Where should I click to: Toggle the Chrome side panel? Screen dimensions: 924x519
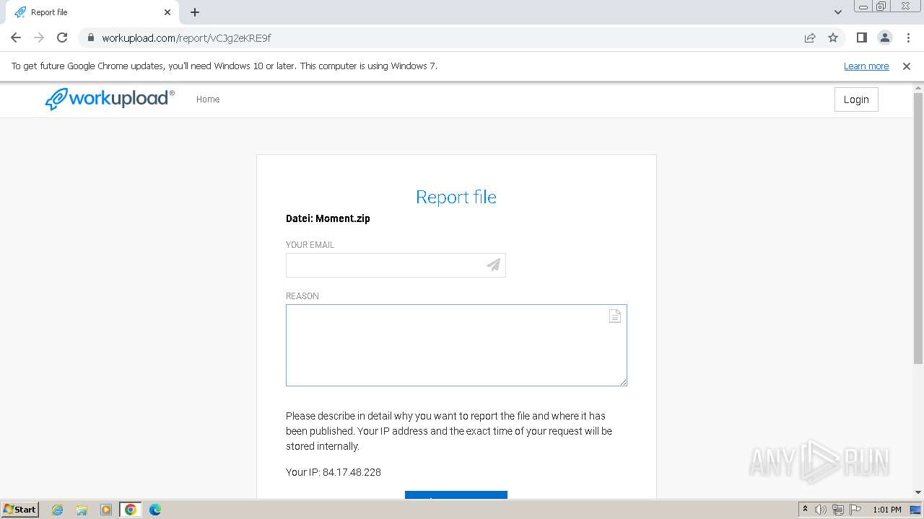[862, 37]
